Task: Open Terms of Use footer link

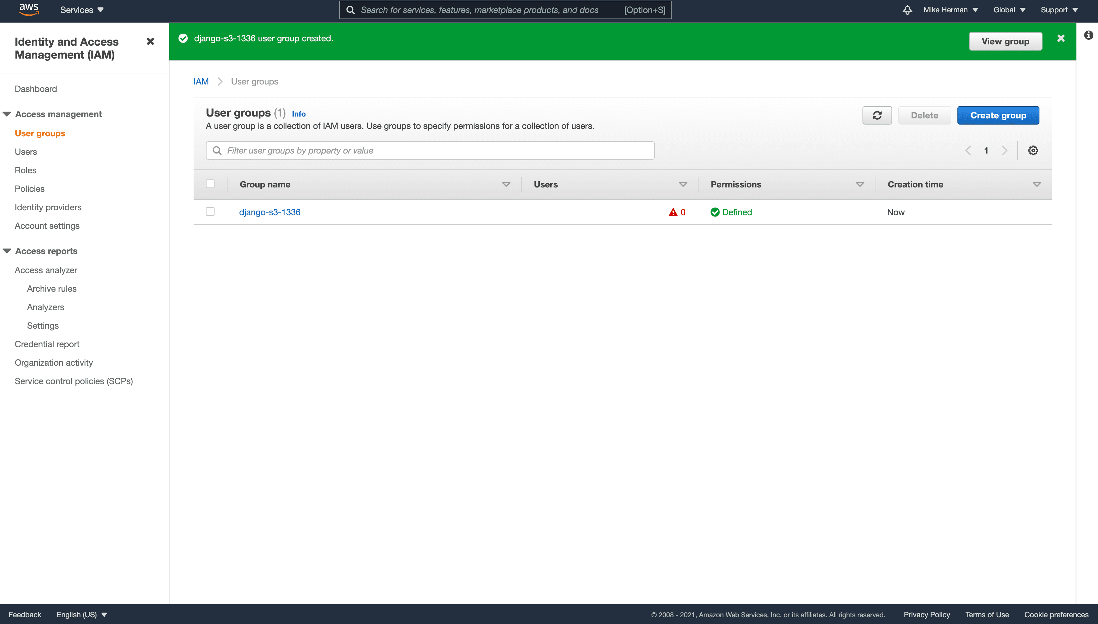Action: 987,614
